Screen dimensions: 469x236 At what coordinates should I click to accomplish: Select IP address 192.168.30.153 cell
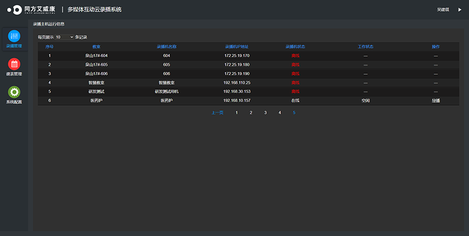(237, 92)
